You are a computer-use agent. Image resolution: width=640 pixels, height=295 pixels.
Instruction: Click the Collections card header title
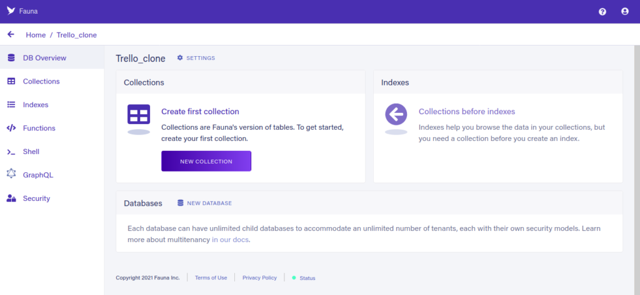pyautogui.click(x=144, y=82)
